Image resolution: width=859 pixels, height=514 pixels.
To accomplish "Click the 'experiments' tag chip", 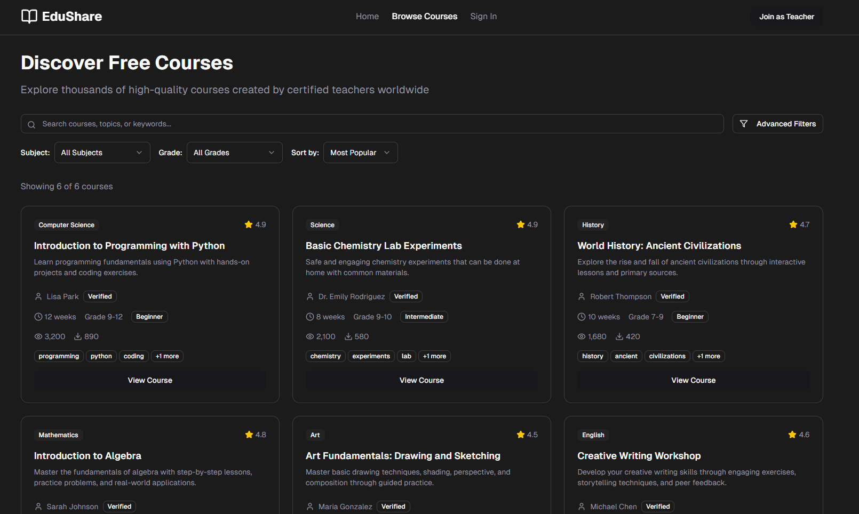I will coord(371,356).
